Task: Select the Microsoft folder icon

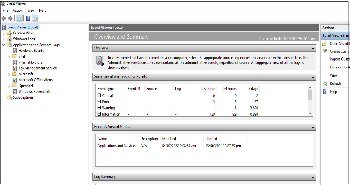Action: pos(15,74)
